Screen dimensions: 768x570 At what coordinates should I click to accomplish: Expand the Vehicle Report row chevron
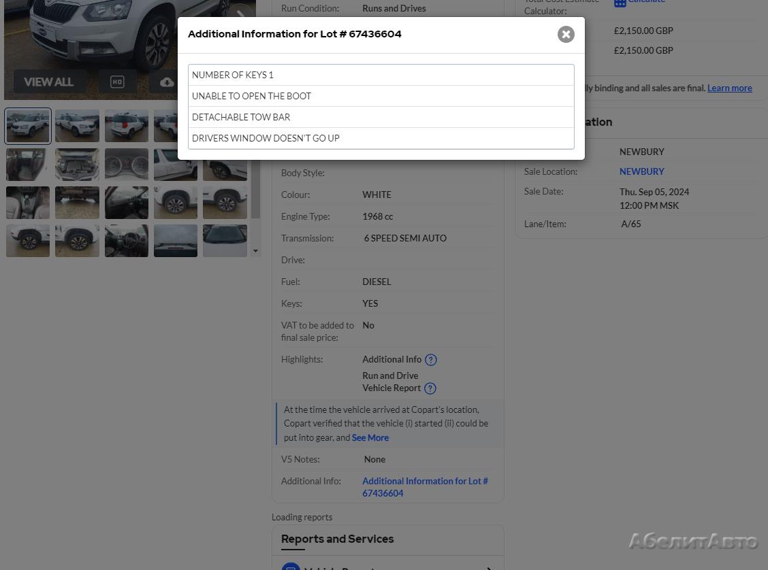click(488, 567)
